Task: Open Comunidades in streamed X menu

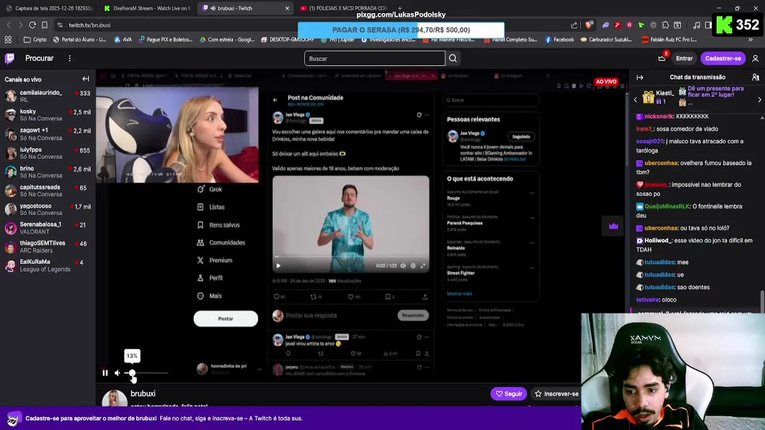Action: click(221, 242)
